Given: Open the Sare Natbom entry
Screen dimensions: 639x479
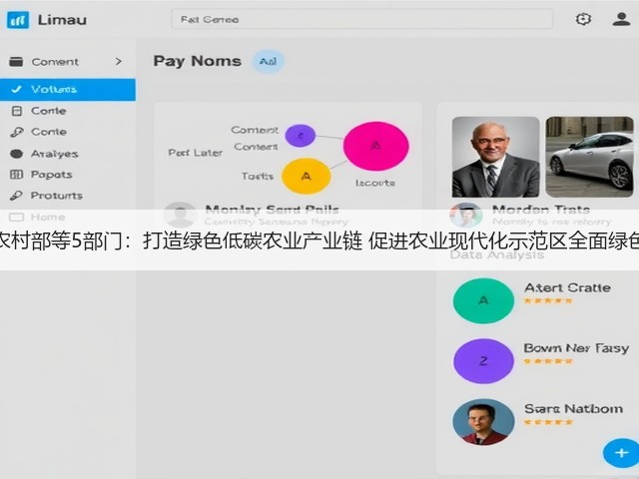Looking at the screenshot, I should [573, 408].
